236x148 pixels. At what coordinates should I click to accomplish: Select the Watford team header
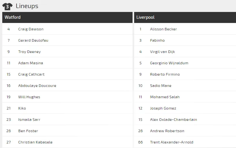coord(13,17)
